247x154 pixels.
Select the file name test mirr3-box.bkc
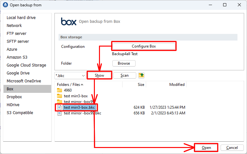click(79, 107)
